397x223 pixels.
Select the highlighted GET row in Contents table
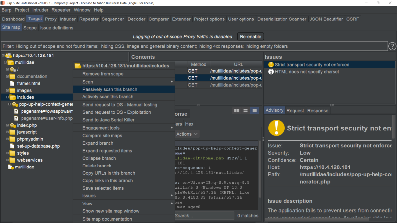pos(218,78)
